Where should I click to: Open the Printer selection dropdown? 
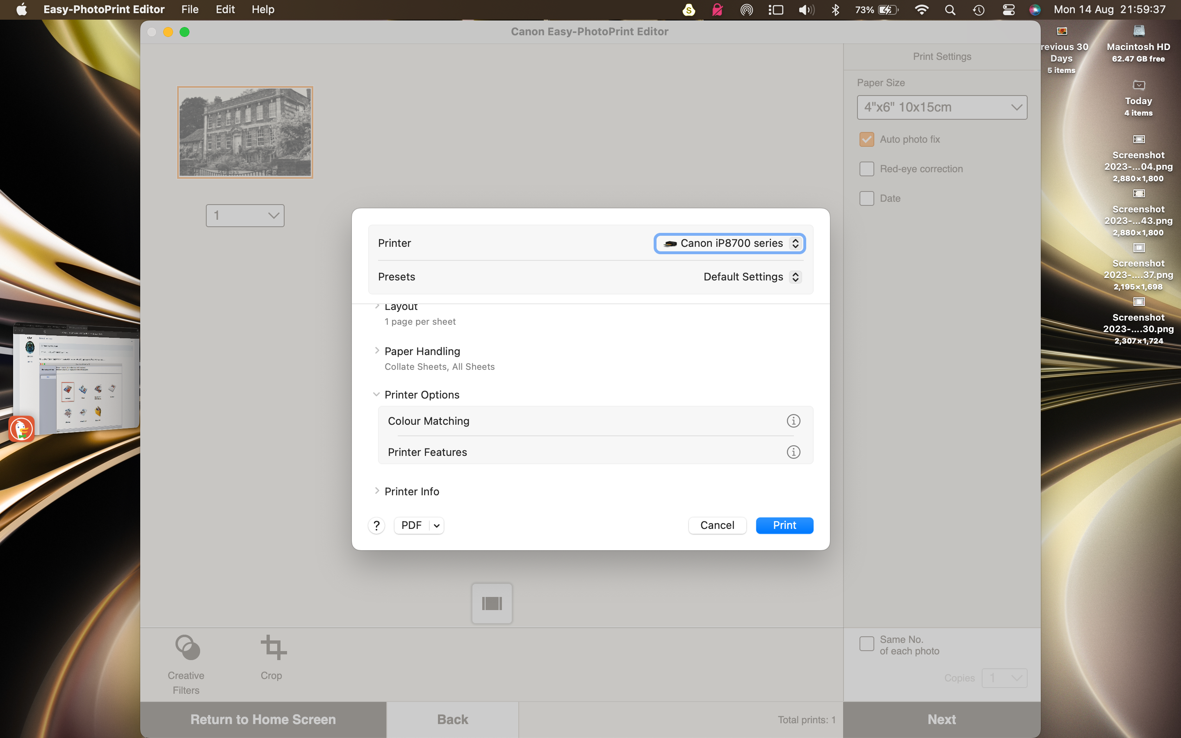[730, 243]
